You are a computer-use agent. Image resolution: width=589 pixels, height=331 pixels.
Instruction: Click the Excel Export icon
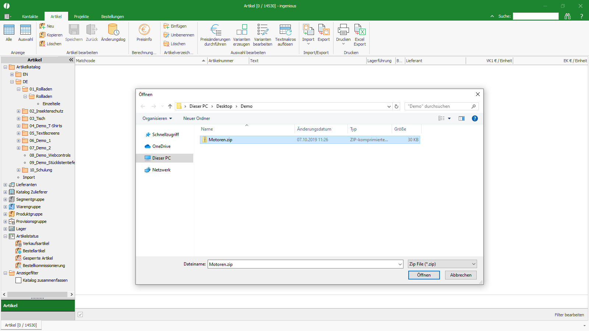(x=360, y=29)
